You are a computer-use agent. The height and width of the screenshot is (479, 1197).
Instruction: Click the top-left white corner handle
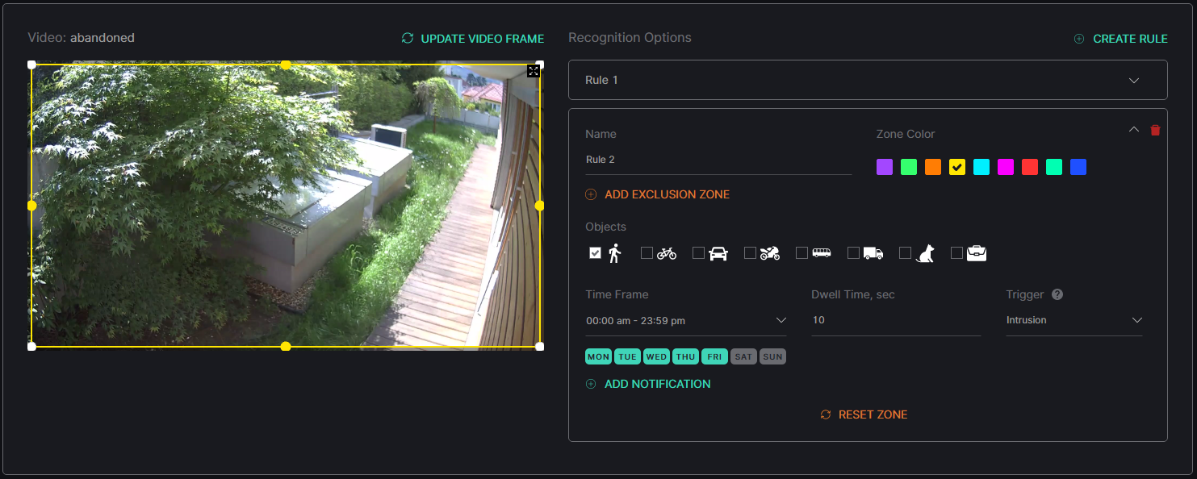click(32, 65)
